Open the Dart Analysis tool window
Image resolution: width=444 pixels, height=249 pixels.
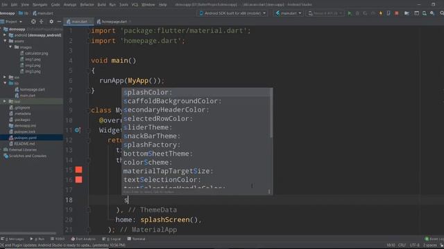click(x=83, y=239)
